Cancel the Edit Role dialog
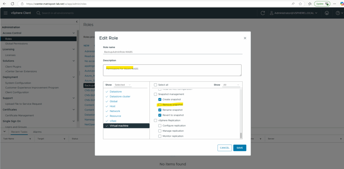This screenshot has width=344, height=169. click(225, 148)
